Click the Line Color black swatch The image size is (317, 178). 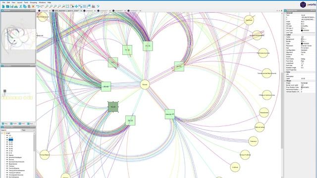coord(302,31)
